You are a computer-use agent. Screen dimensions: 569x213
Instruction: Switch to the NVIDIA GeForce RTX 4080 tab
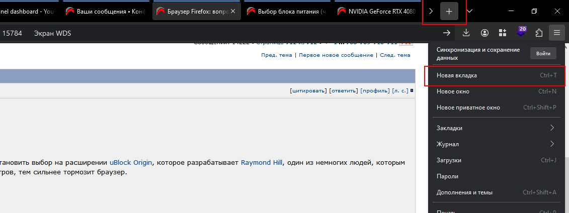point(378,11)
